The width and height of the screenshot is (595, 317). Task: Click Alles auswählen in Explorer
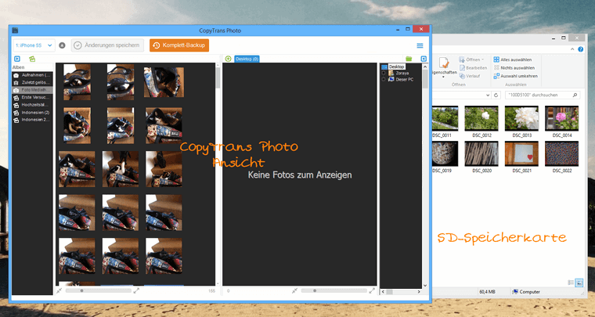click(x=513, y=59)
